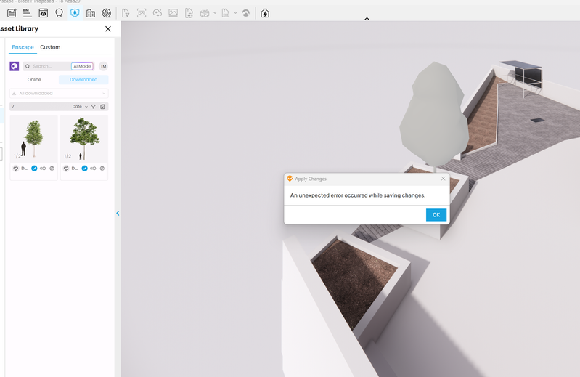
Task: Open the buildings site-context icon
Action: [x=91, y=13]
